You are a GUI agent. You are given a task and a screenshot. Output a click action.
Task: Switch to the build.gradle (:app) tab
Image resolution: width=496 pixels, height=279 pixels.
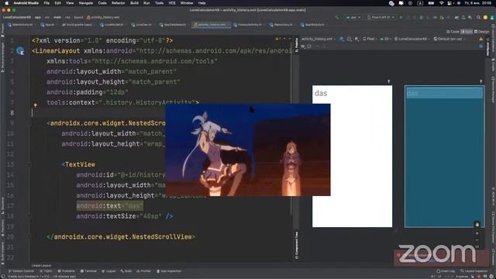coord(77,25)
